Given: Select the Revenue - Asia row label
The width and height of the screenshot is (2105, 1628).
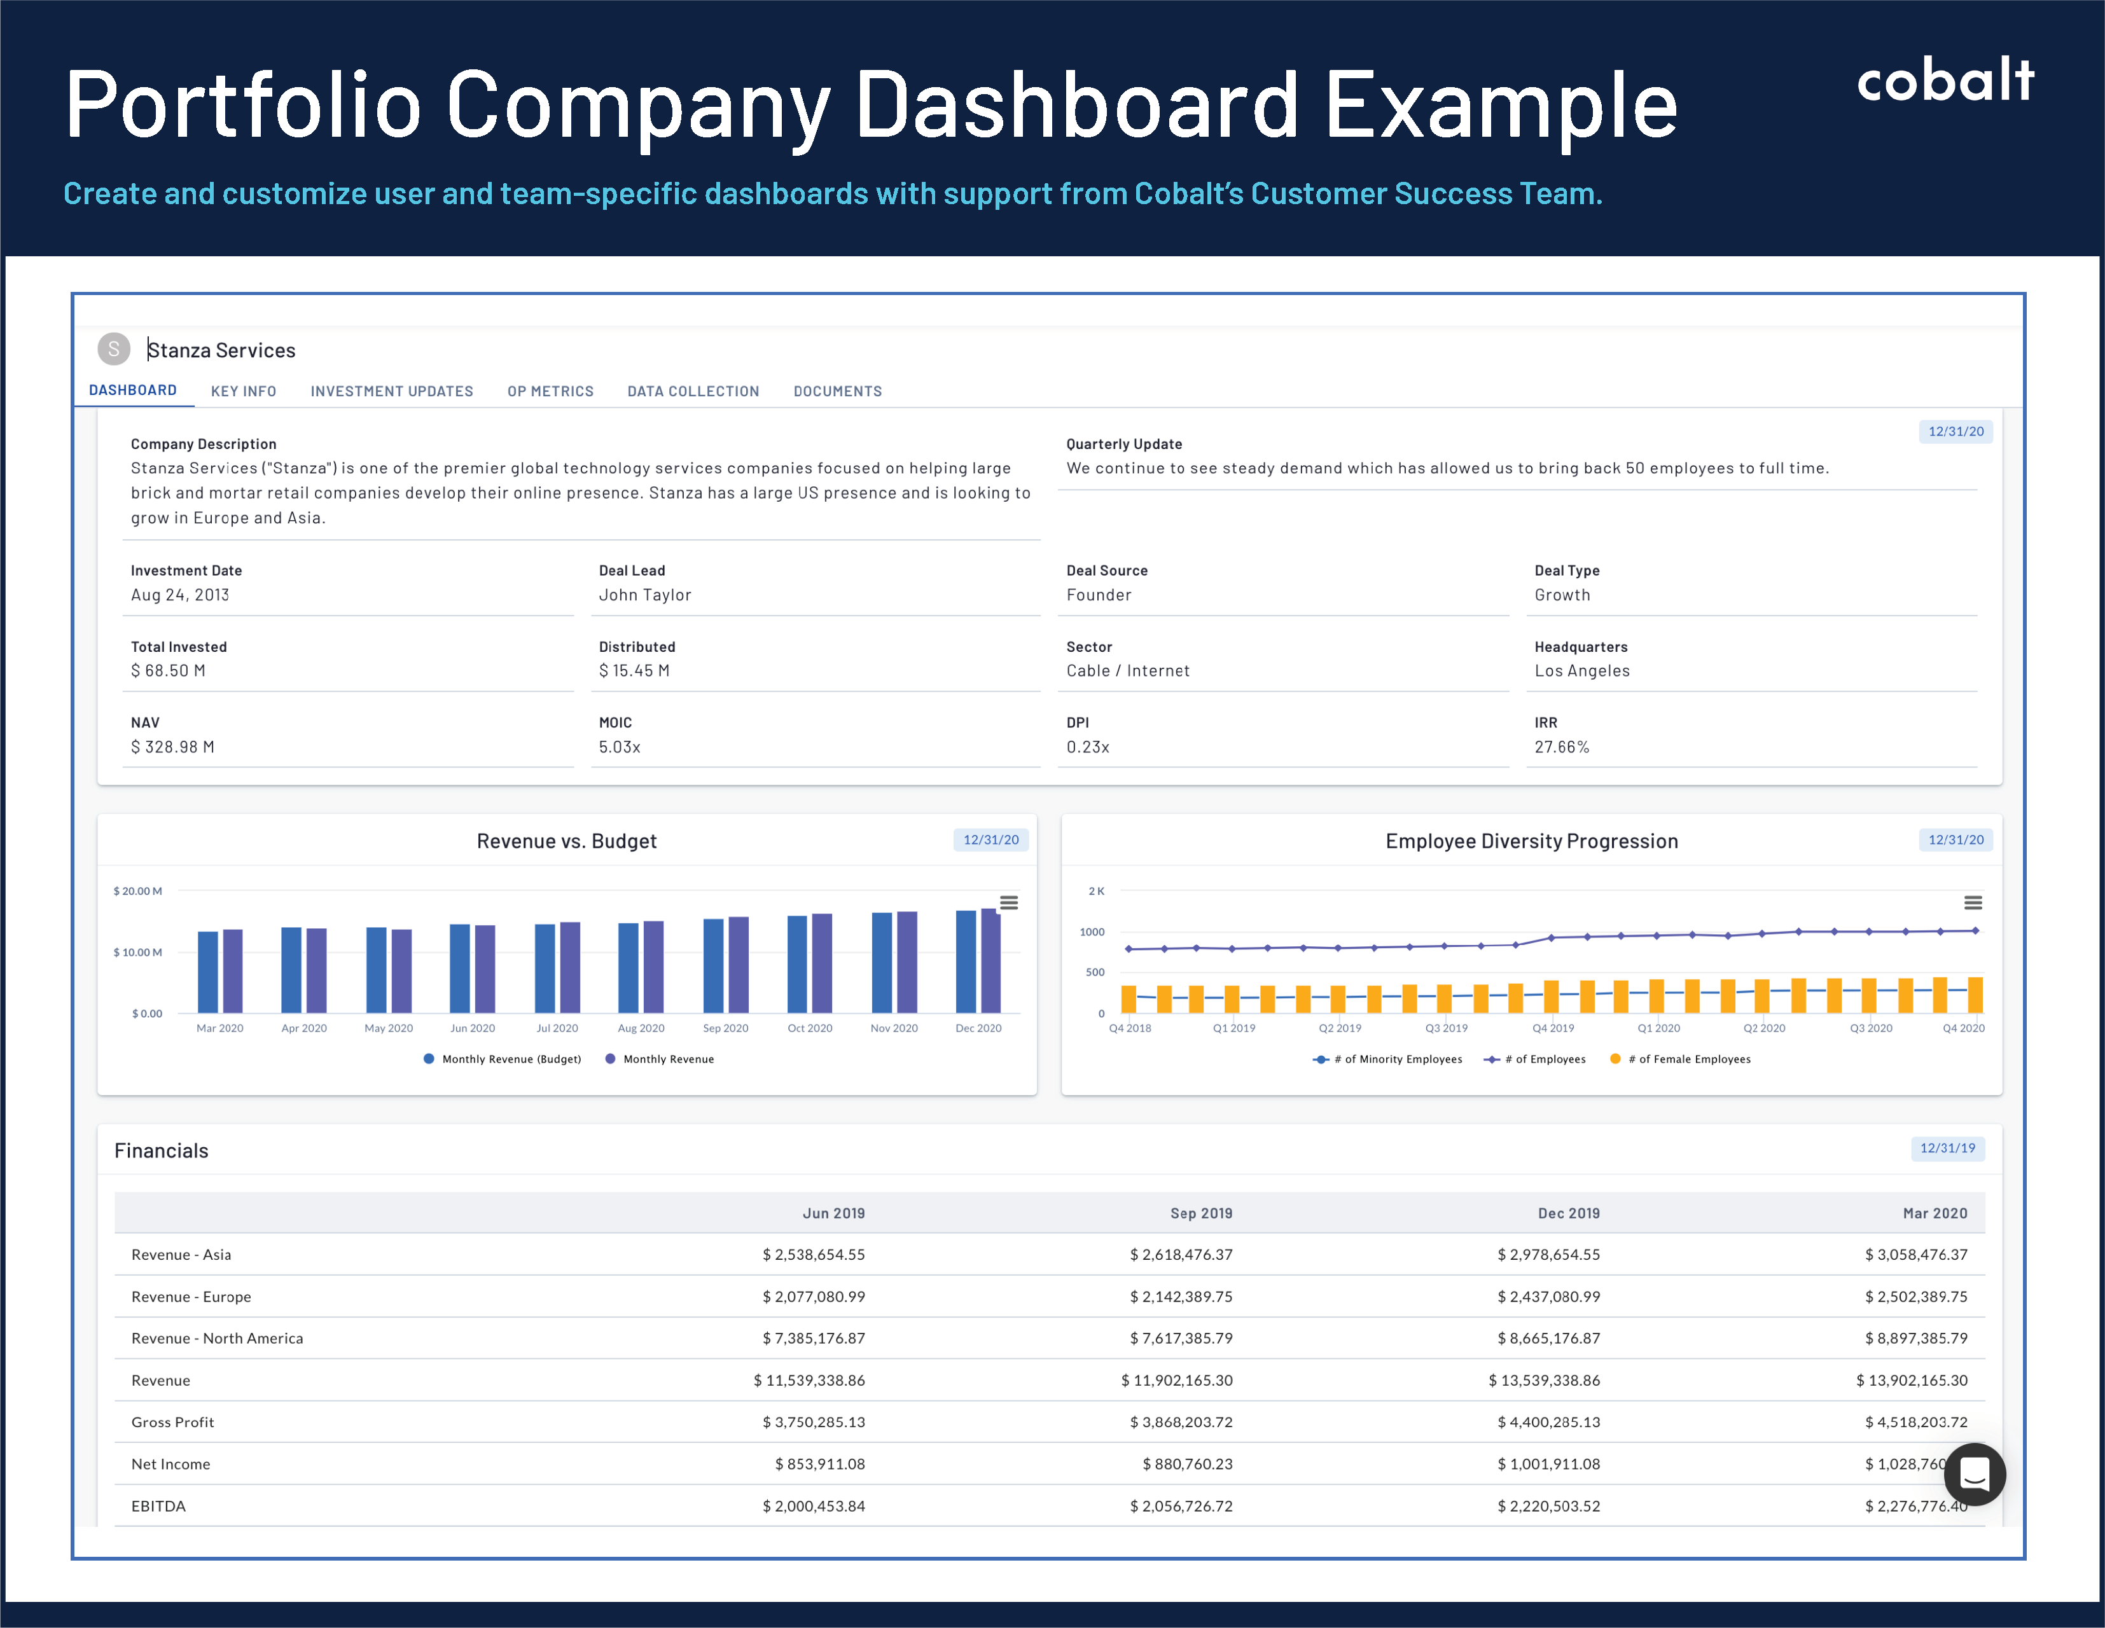Looking at the screenshot, I should click(181, 1254).
